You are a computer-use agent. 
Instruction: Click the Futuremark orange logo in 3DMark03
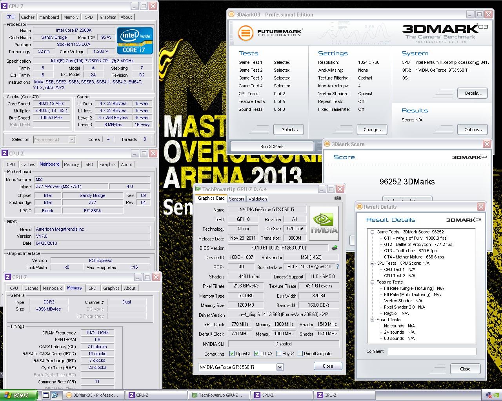coord(245,33)
